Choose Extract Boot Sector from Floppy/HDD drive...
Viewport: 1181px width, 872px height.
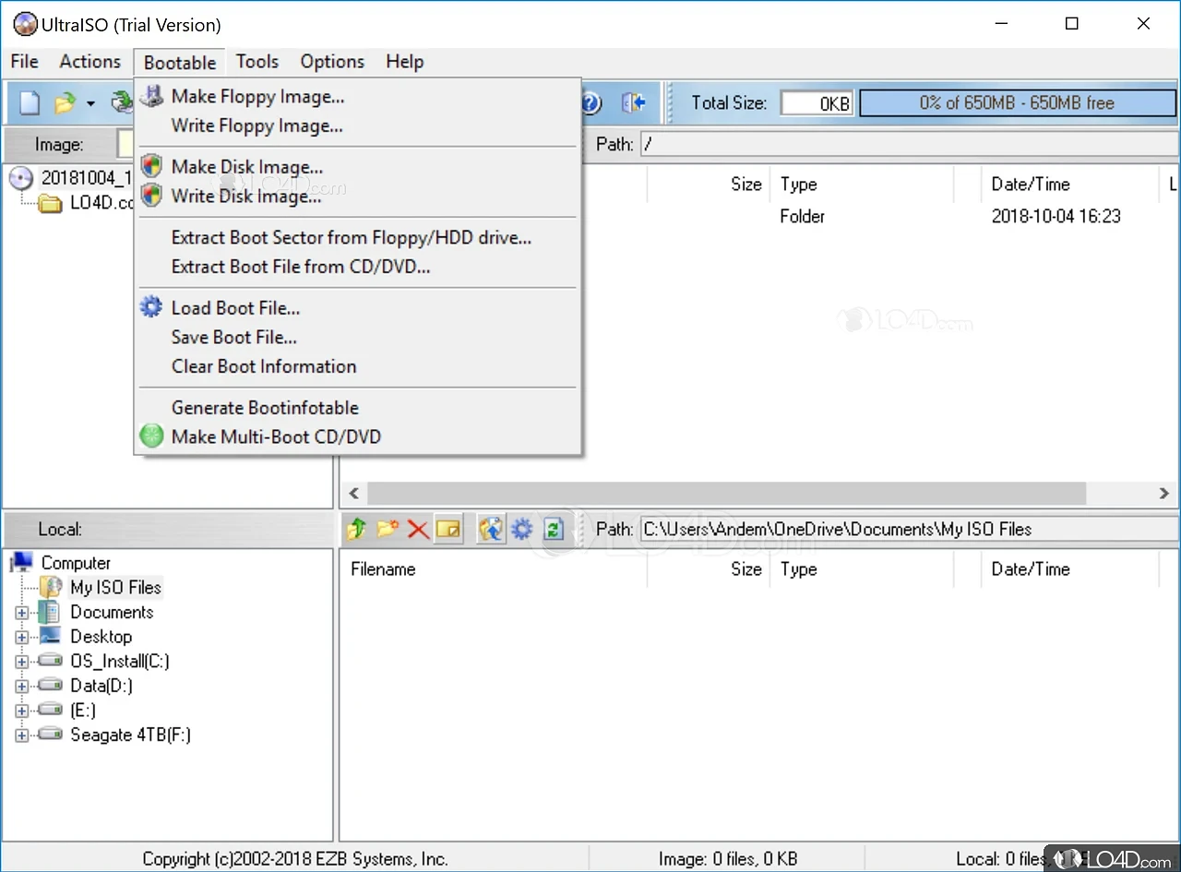click(358, 238)
